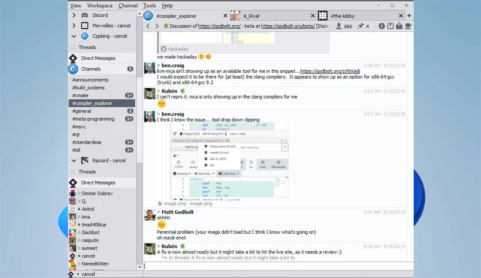Open the Tools menu
This screenshot has height=278, width=481.
pos(150,6)
